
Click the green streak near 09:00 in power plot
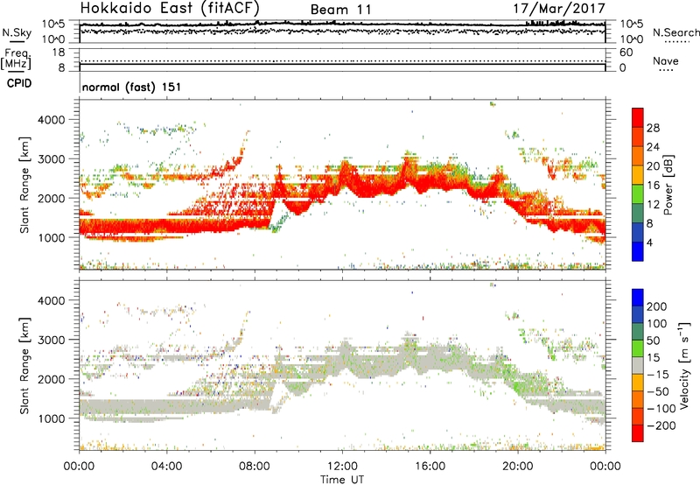pos(280,221)
